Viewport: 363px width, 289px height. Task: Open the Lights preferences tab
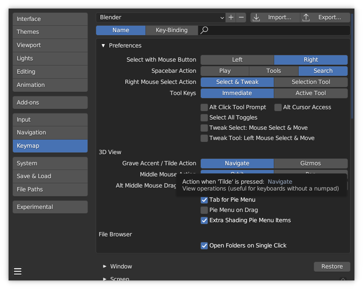point(50,59)
